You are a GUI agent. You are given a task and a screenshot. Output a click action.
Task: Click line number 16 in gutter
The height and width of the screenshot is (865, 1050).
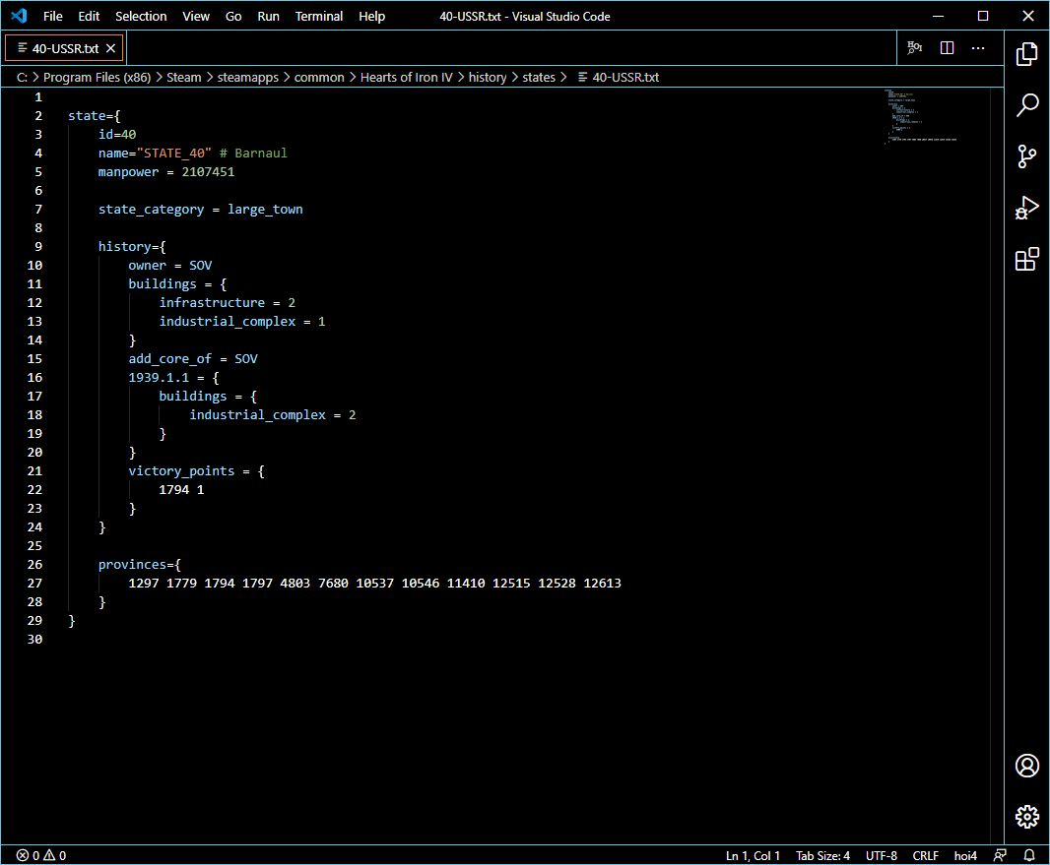[34, 377]
